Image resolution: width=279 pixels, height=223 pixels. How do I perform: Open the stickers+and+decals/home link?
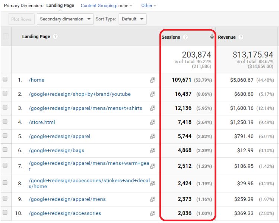89,183
